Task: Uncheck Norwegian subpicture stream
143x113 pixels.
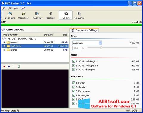Action: (x=74, y=95)
